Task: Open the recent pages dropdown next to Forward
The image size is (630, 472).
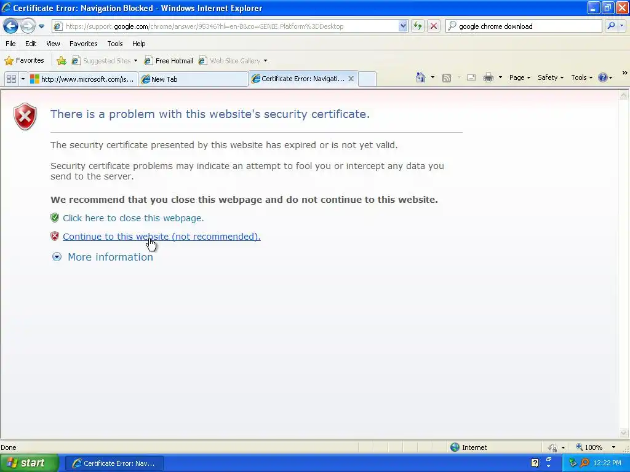Action: pyautogui.click(x=41, y=26)
